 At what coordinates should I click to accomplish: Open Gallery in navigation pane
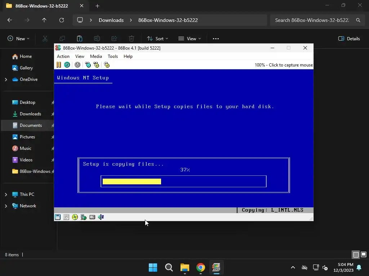coord(26,68)
